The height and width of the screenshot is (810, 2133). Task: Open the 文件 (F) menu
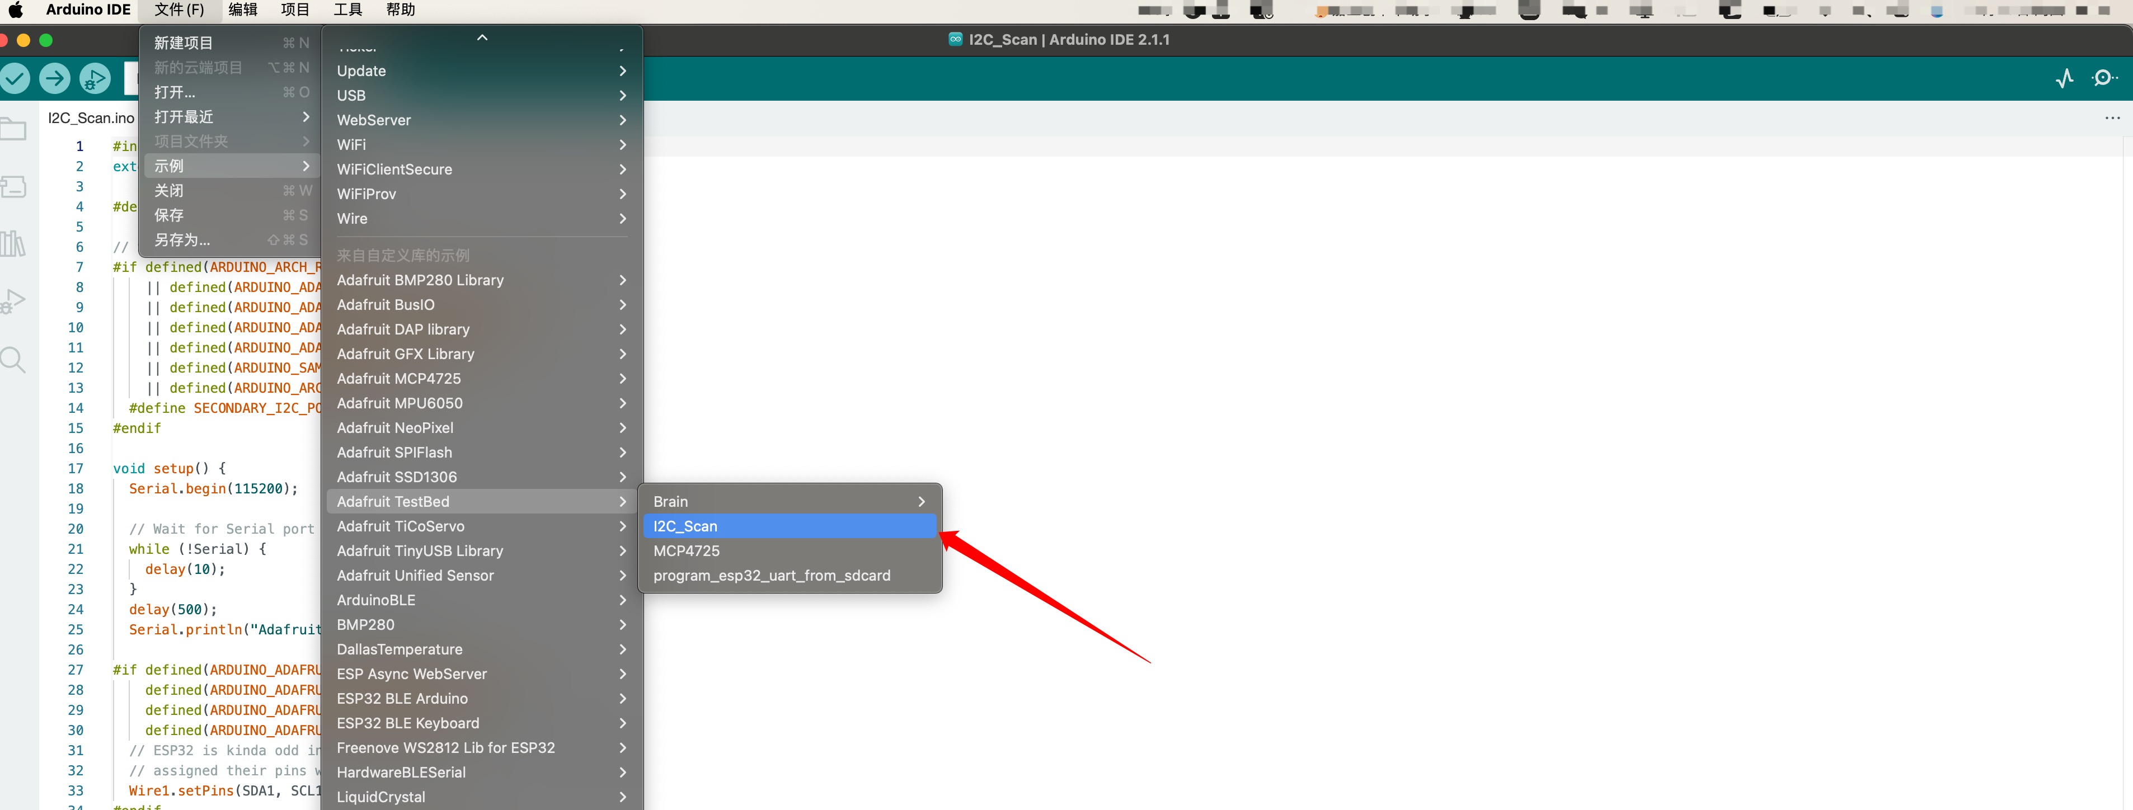pyautogui.click(x=179, y=10)
